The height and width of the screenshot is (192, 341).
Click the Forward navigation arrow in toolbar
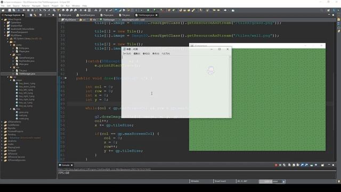coord(225,10)
